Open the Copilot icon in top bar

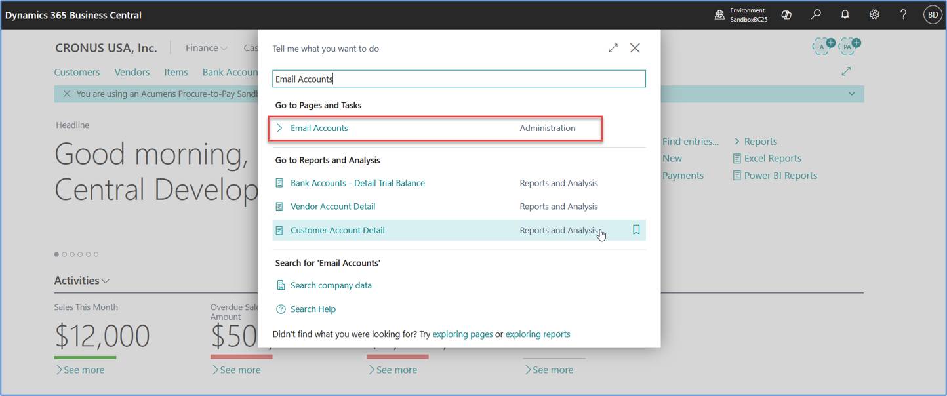(786, 14)
